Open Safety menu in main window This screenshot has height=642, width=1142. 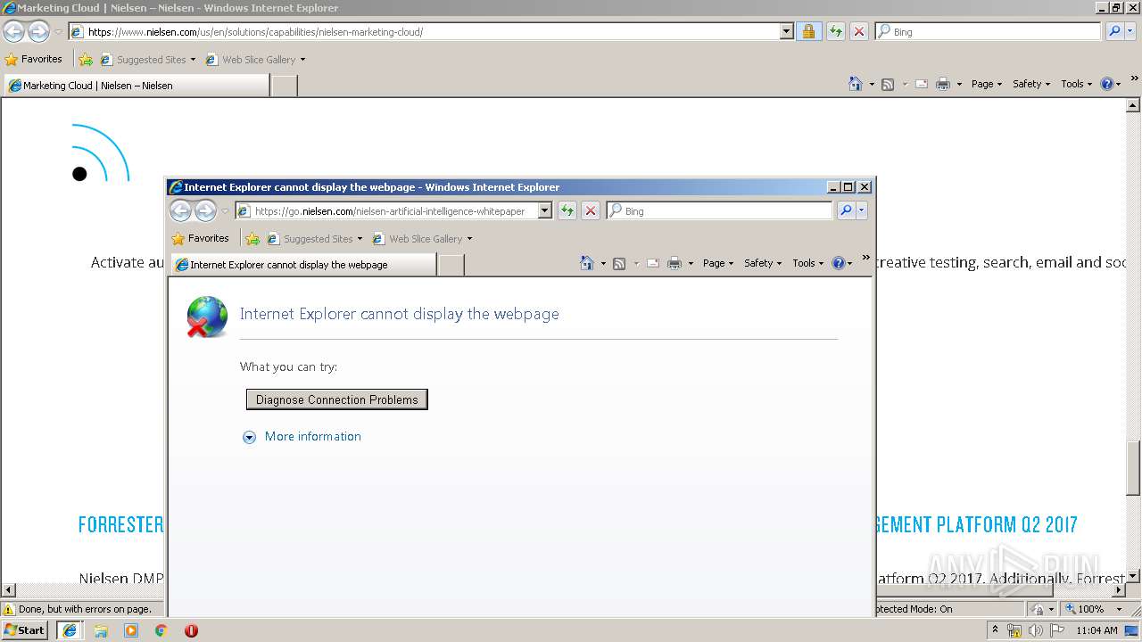(x=1030, y=84)
